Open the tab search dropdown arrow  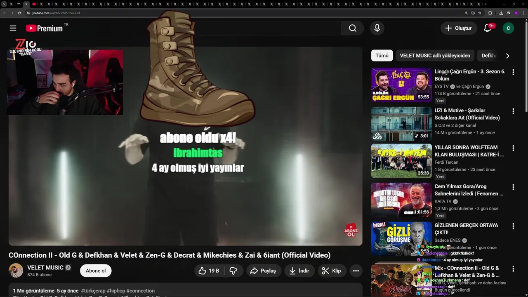[x=4, y=4]
